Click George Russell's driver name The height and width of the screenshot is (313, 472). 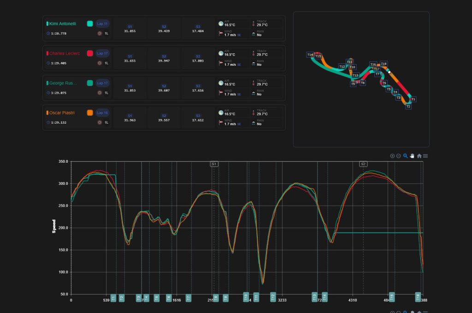pos(63,83)
